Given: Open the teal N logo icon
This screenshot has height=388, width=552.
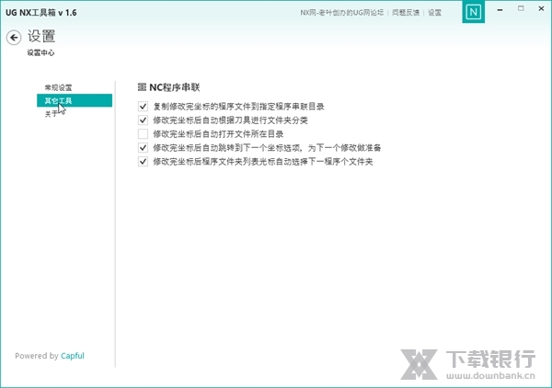Looking at the screenshot, I should click(473, 12).
